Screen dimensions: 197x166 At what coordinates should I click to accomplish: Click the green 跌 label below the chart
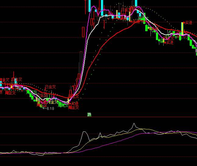pos(89,115)
